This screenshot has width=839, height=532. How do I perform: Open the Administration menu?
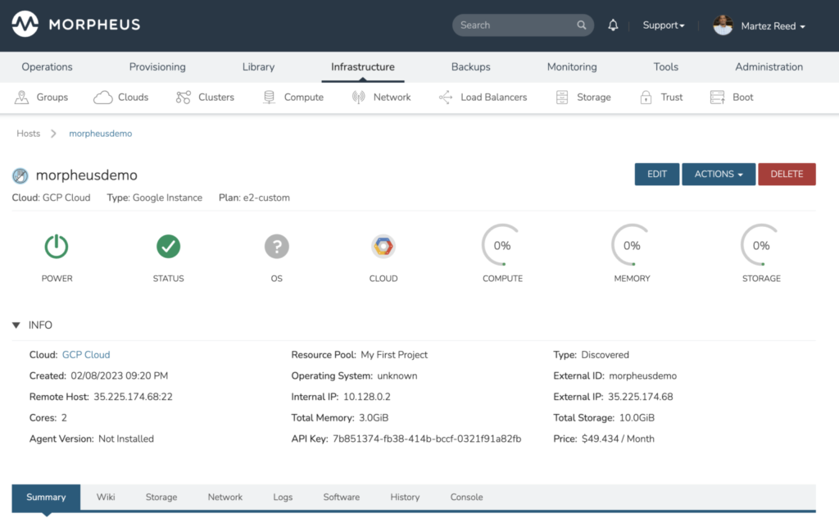769,67
